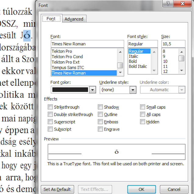Click the Help question mark button

(x=168, y=3)
